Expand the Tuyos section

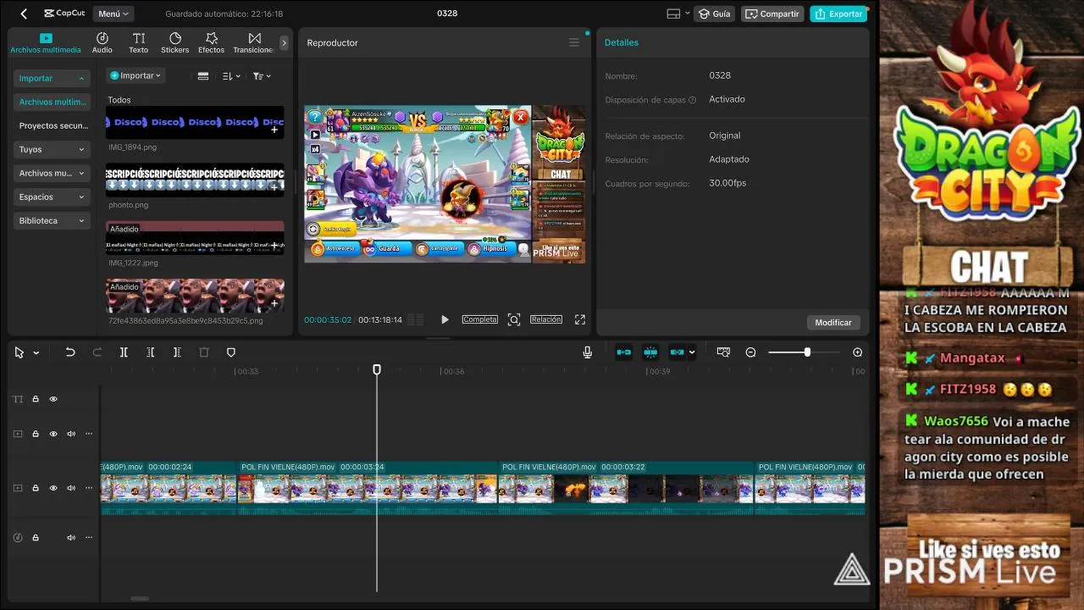click(x=51, y=149)
